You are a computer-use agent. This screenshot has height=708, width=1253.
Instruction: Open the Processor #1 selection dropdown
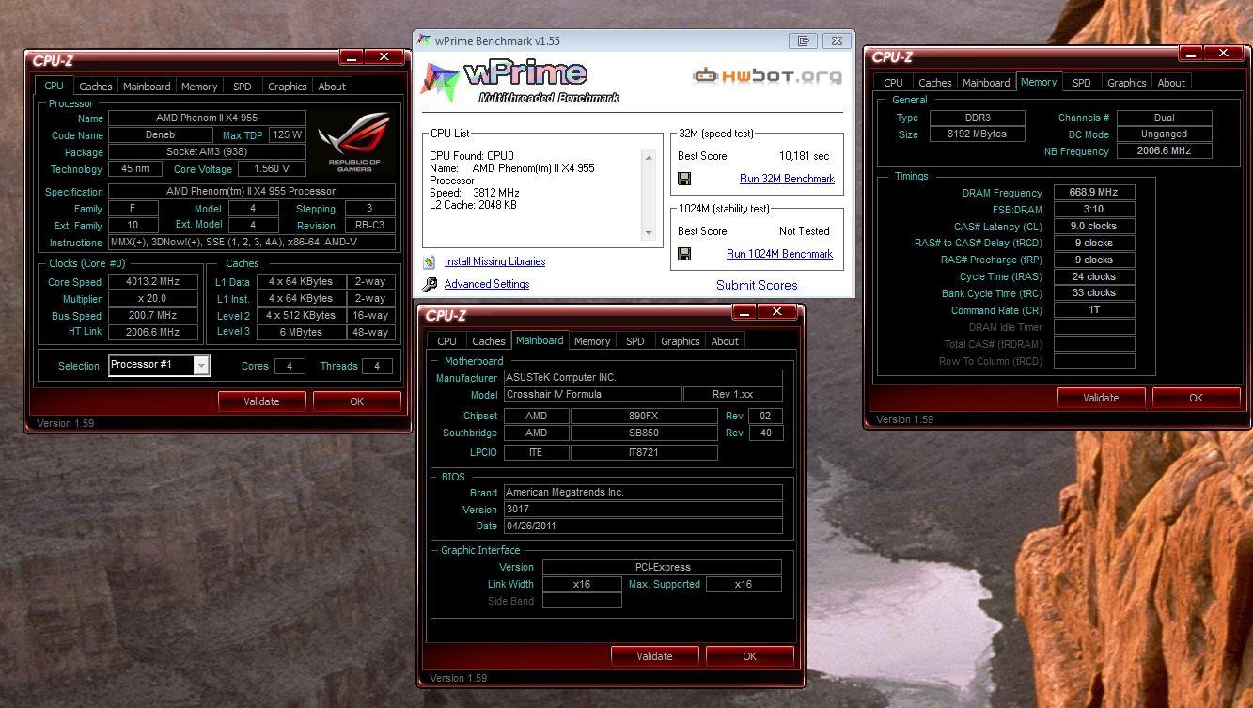click(201, 366)
